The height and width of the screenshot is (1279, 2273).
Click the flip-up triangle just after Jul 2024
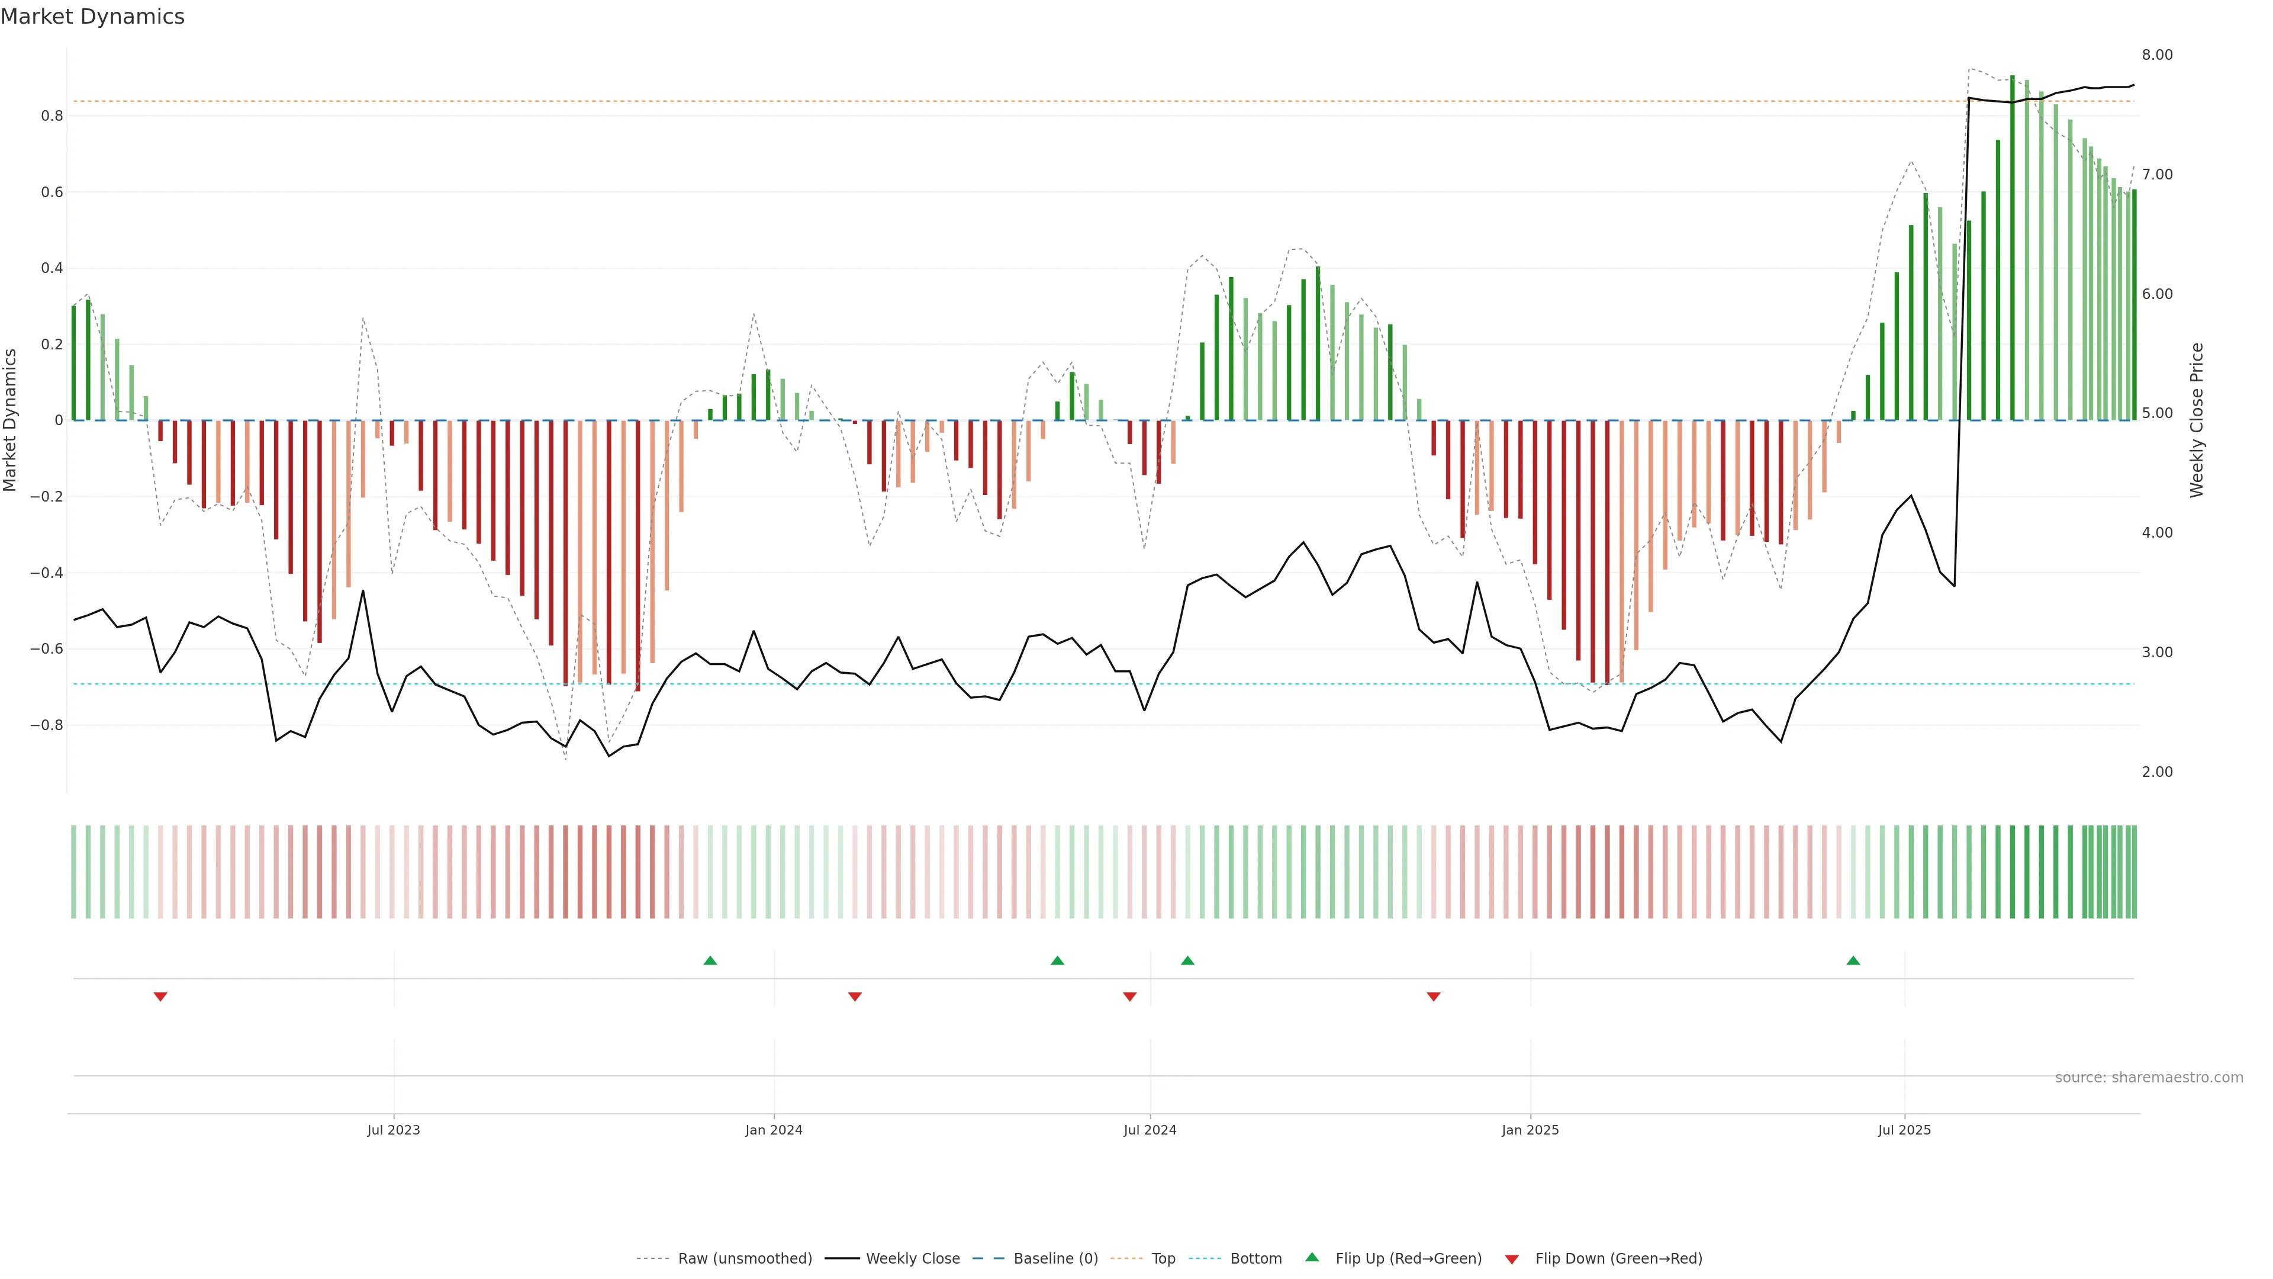[x=1187, y=960]
